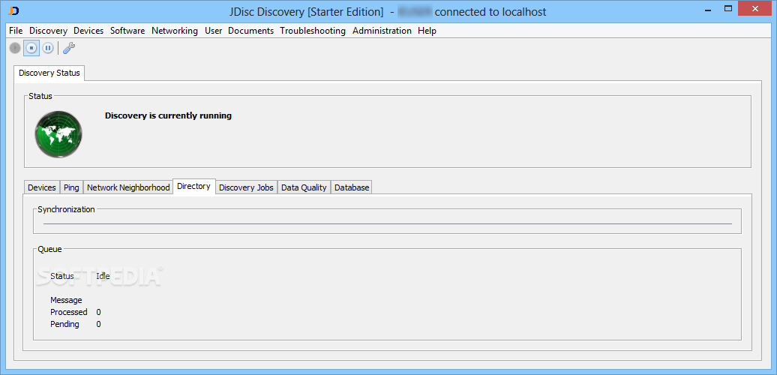Click the 'Processed' label
This screenshot has height=375, width=777.
click(69, 312)
